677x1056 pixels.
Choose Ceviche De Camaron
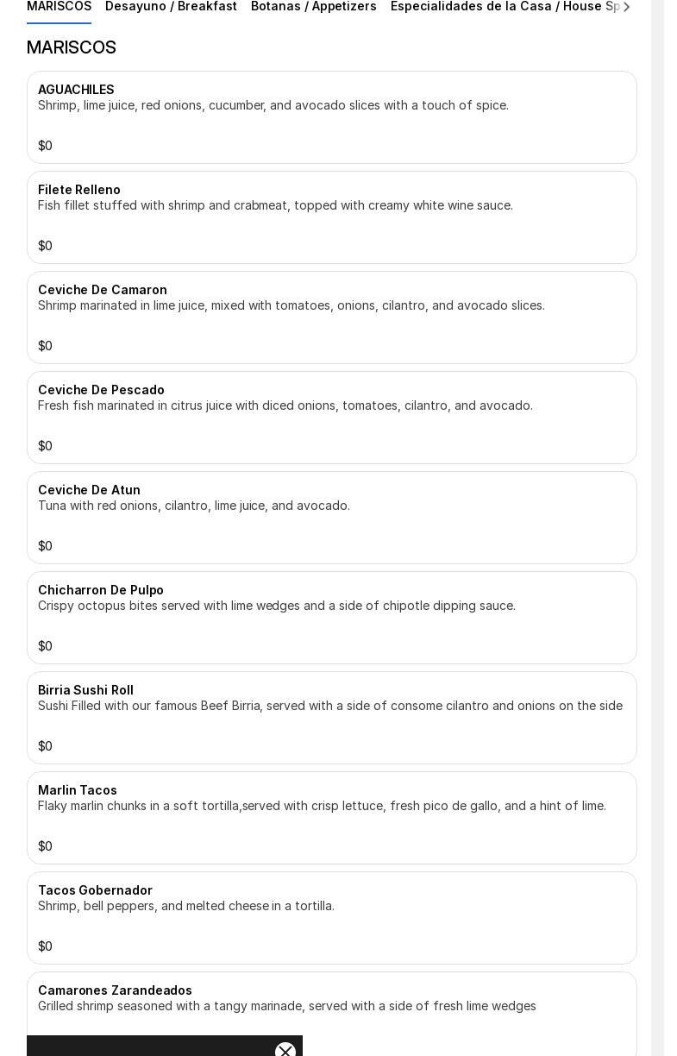[x=332, y=317]
